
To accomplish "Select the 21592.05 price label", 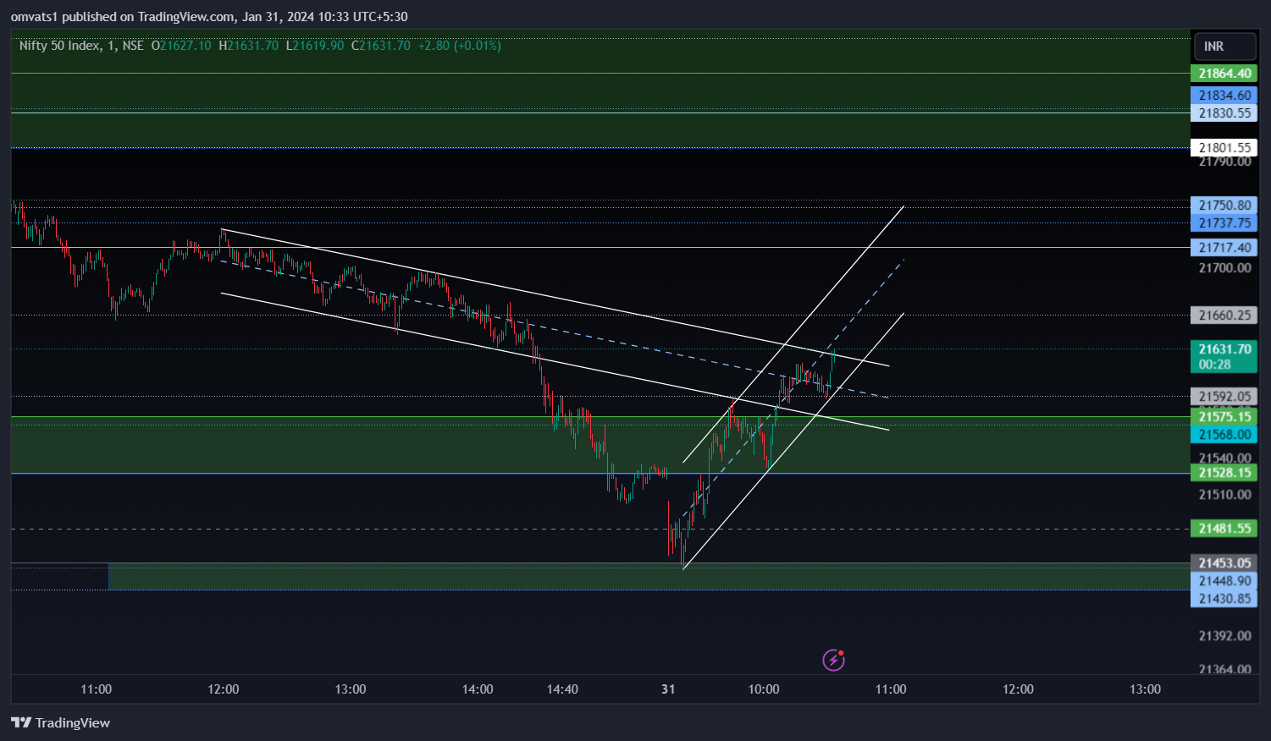I will click(1224, 397).
